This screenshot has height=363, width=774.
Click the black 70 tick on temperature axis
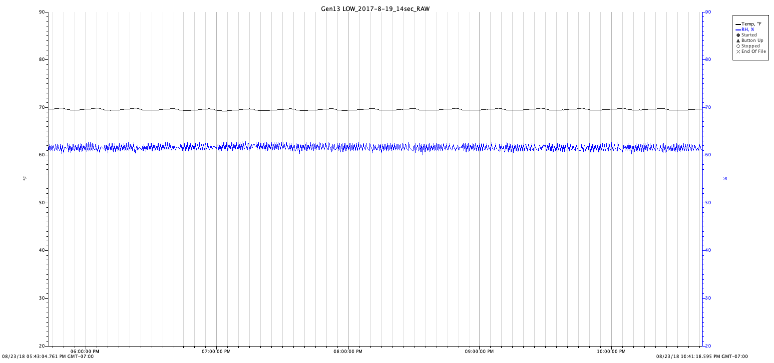[42, 107]
